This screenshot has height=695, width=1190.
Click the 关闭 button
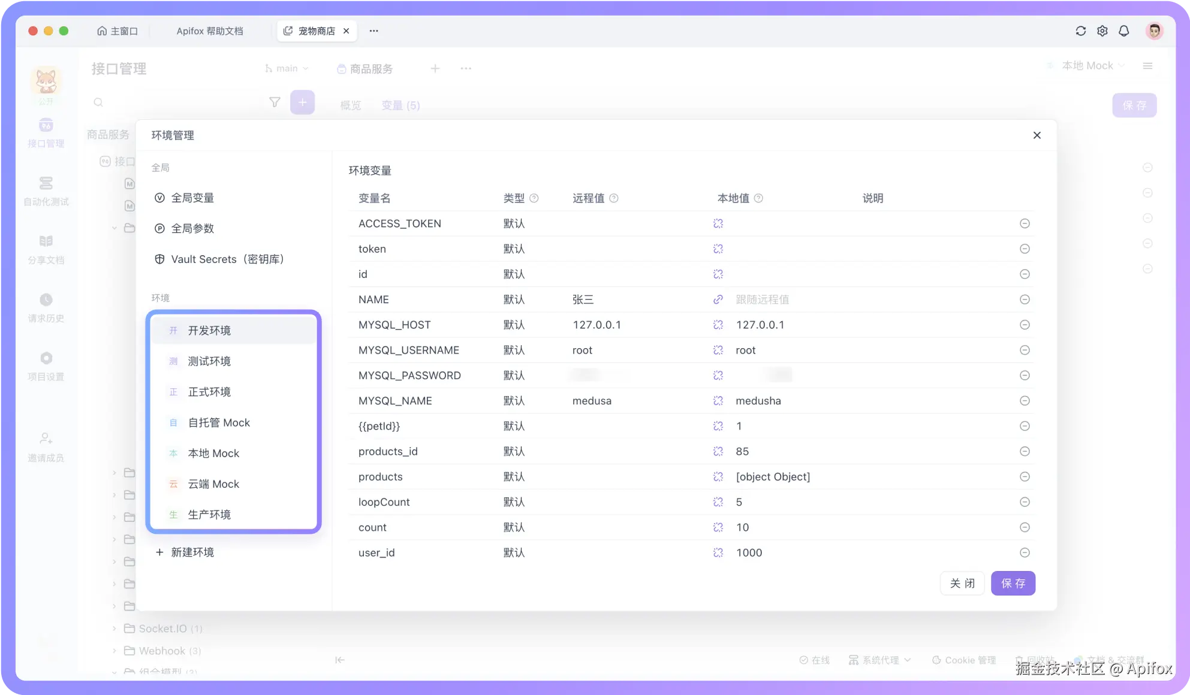coord(962,583)
